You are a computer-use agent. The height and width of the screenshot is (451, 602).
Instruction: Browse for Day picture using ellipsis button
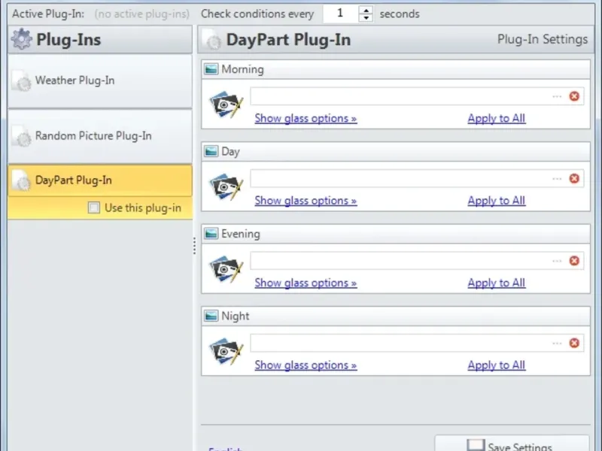(557, 179)
